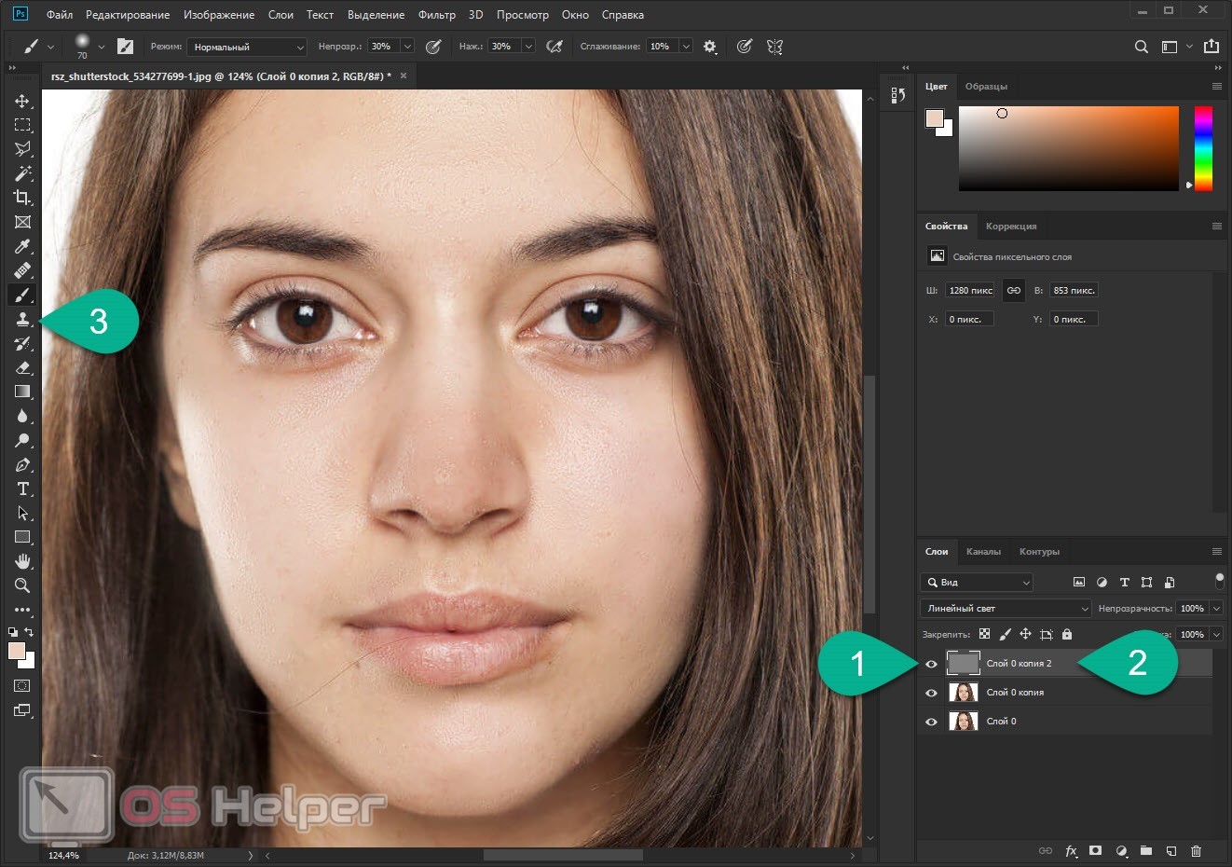Open symmetry paint butterfly options

[x=774, y=47]
